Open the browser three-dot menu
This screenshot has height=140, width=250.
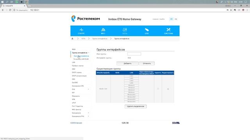click(247, 10)
